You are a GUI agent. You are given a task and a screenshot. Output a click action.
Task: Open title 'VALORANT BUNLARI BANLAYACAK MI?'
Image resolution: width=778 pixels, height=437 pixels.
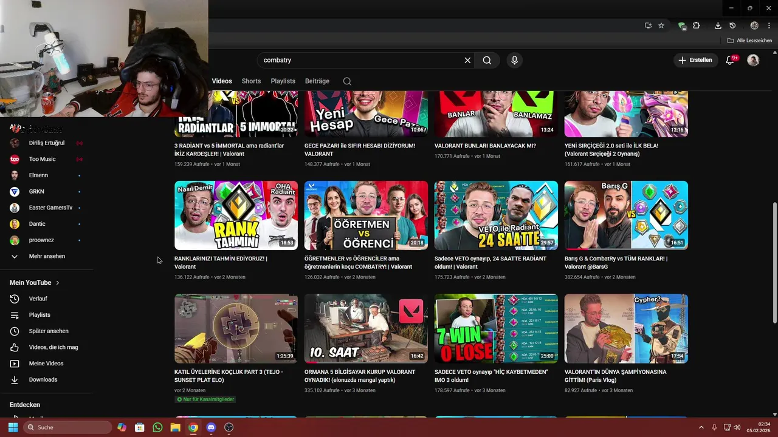tap(485, 146)
